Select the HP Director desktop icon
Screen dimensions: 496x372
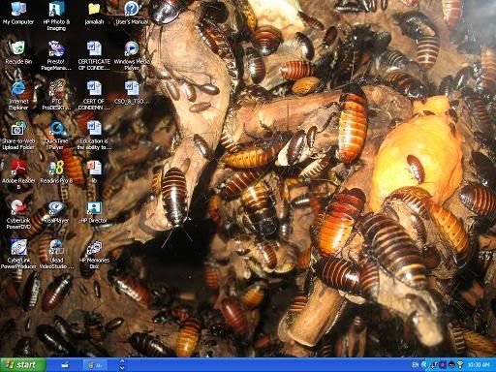point(94,212)
